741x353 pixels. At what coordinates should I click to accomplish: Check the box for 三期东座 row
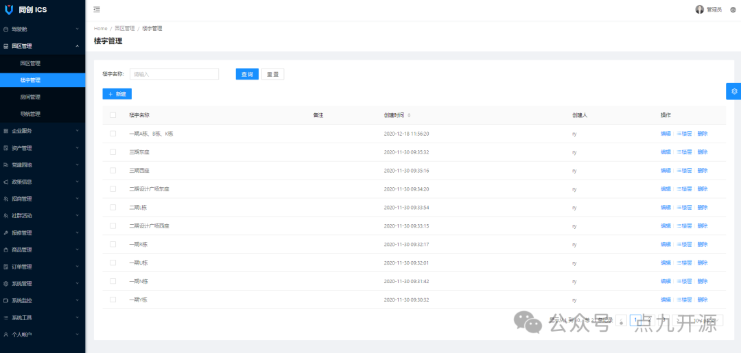click(x=113, y=152)
